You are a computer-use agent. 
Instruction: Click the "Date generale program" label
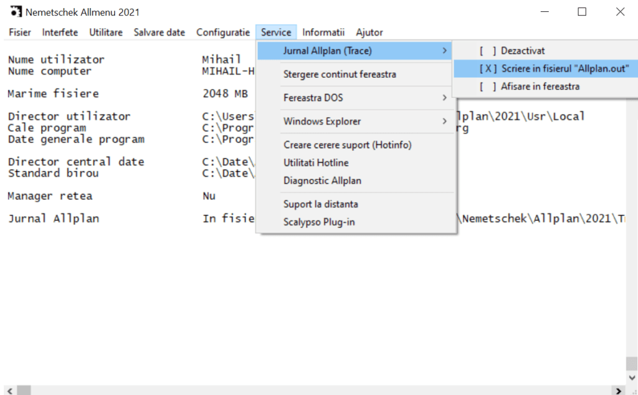pyautogui.click(x=76, y=139)
